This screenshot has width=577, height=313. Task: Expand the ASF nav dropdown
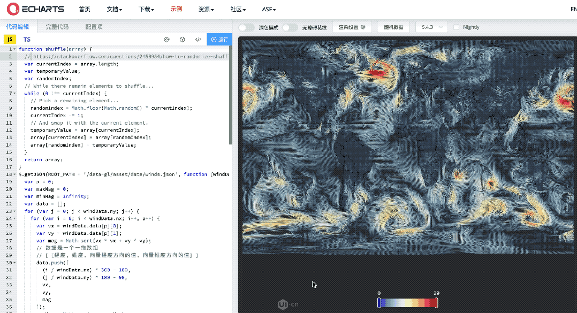click(269, 9)
